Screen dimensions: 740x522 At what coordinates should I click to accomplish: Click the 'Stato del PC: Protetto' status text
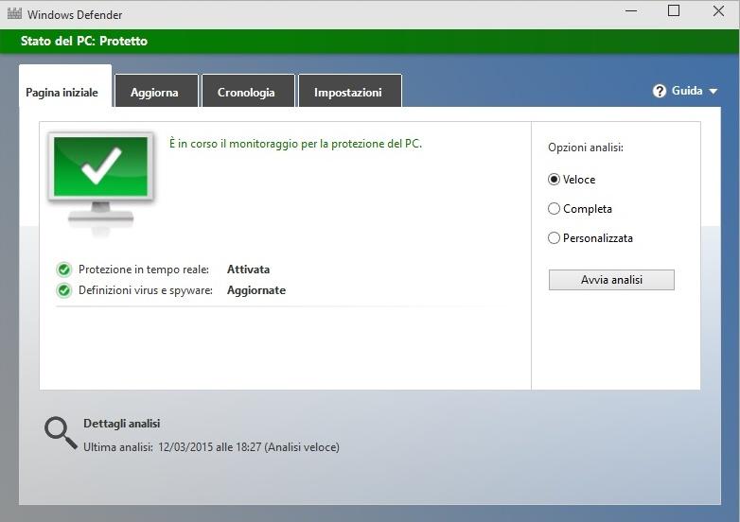(84, 41)
